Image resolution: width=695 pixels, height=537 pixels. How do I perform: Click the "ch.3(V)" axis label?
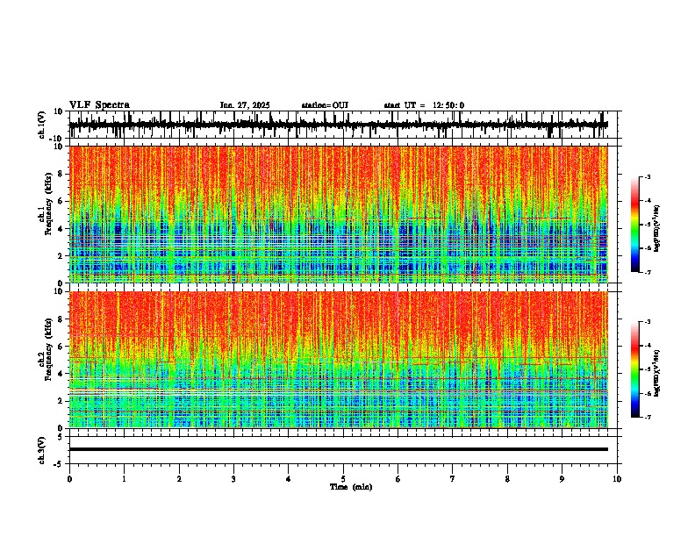(42, 450)
